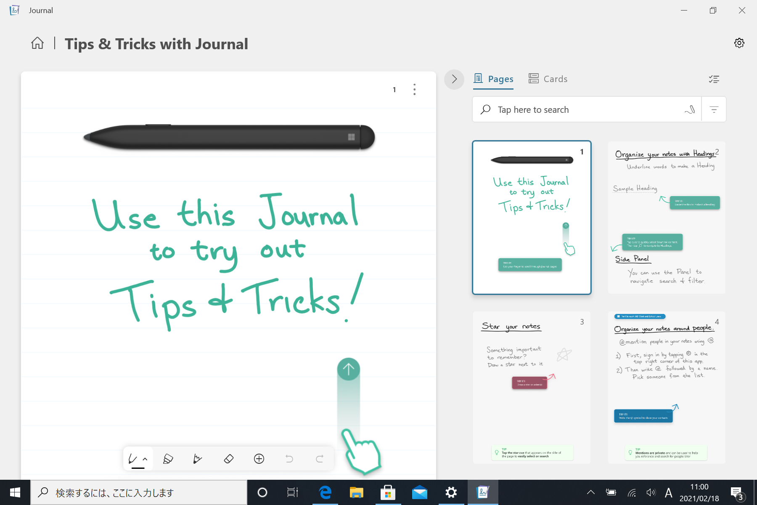Go to Journal home
Viewport: 757px width, 505px height.
37,43
